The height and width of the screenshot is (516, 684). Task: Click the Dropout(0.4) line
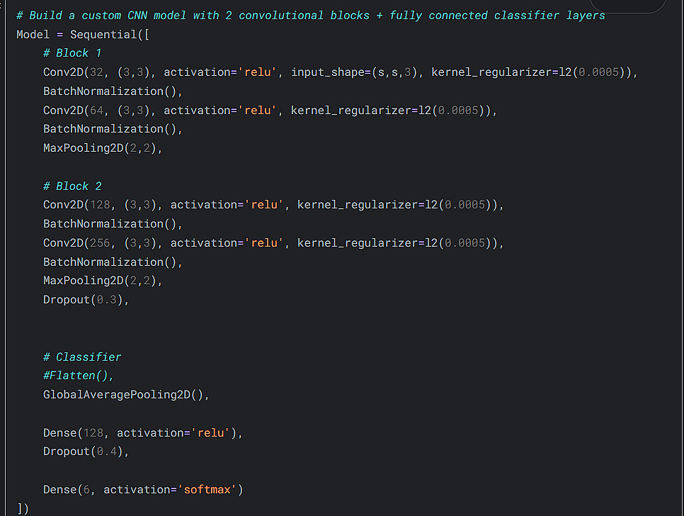86,451
